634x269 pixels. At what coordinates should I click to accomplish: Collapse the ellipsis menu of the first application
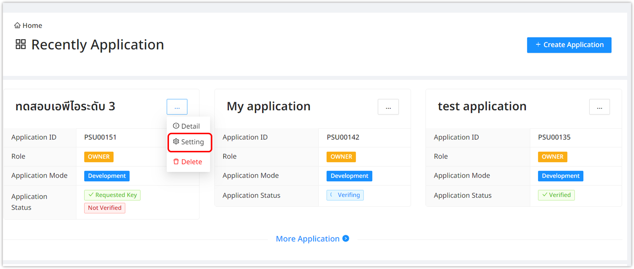(x=177, y=107)
